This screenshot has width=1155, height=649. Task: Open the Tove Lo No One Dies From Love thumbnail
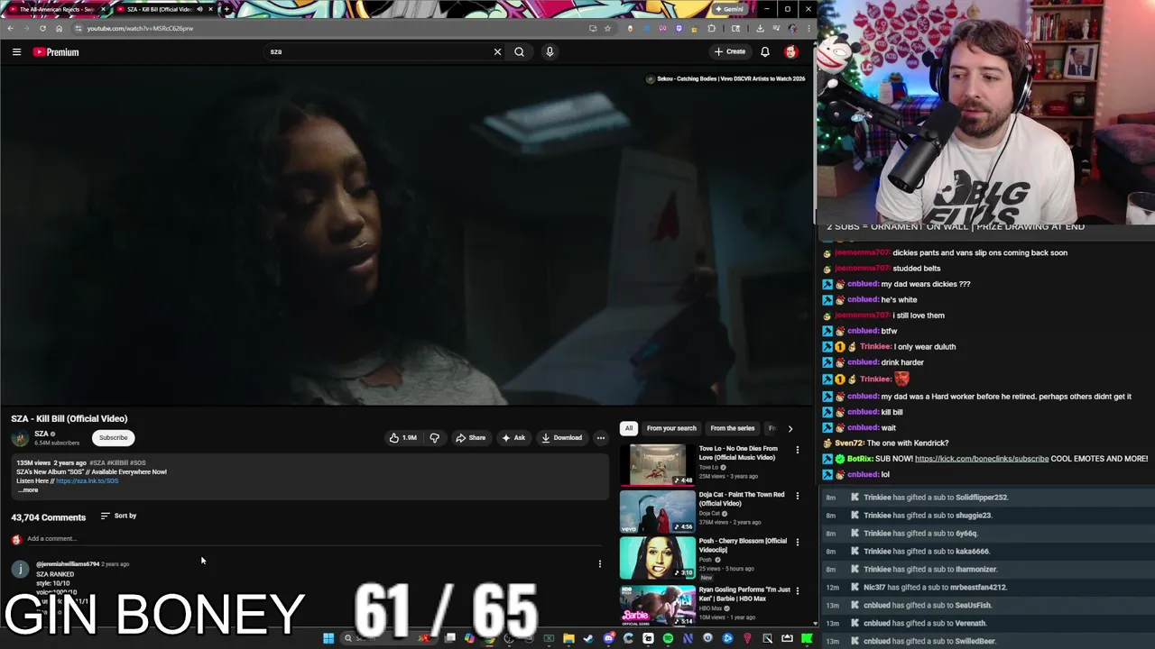[x=657, y=464]
